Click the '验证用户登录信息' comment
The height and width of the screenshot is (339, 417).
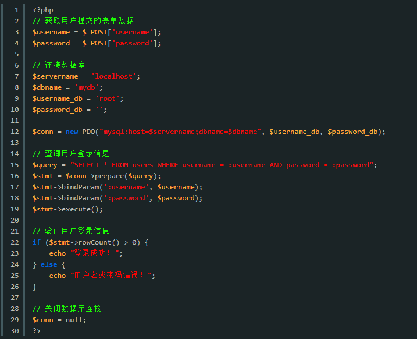coord(71,231)
